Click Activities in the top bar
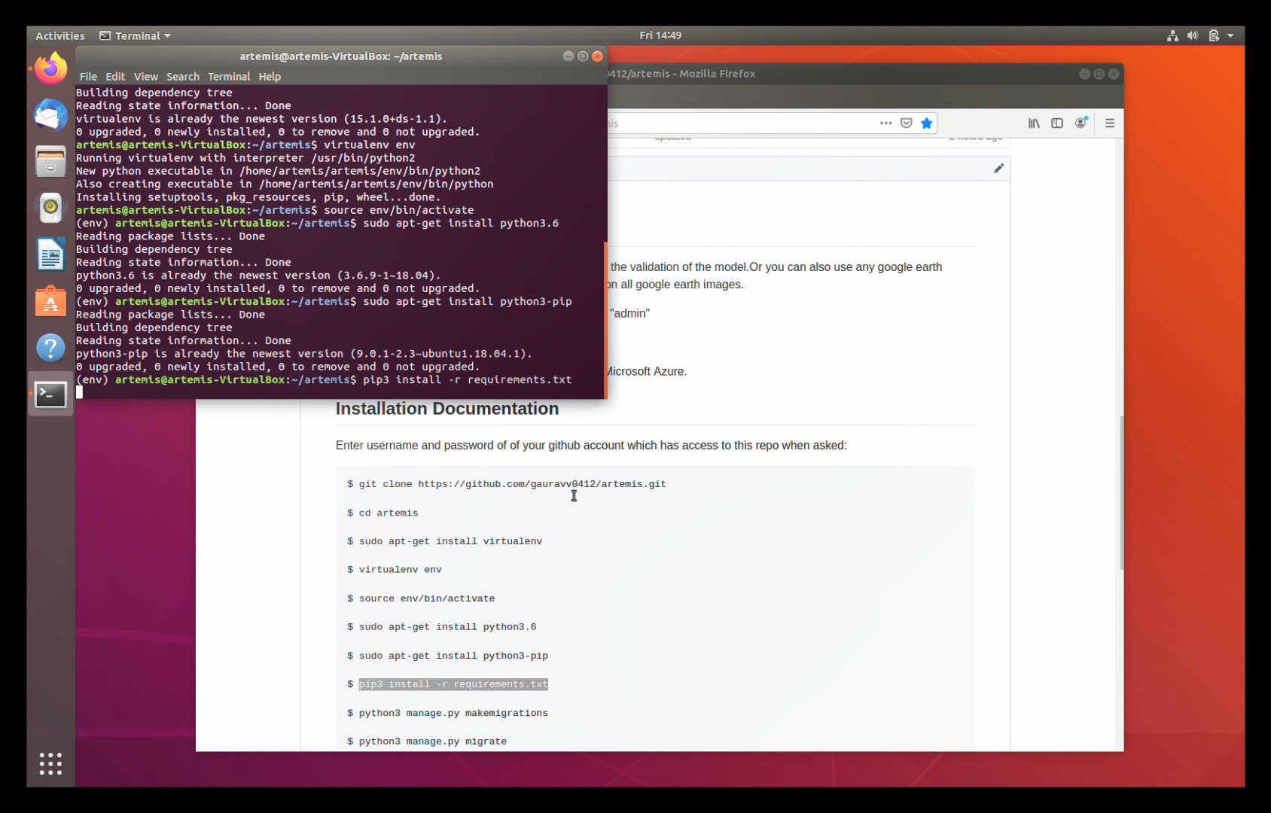 click(x=60, y=35)
